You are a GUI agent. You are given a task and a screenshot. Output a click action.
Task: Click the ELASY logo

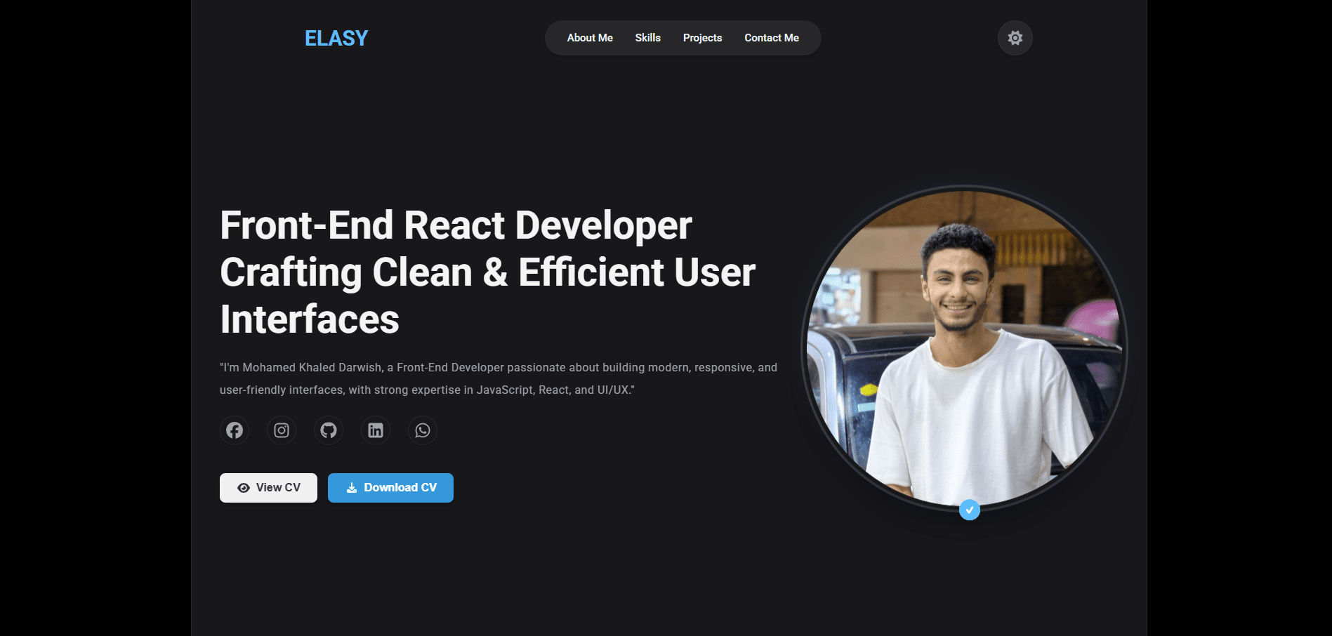pyautogui.click(x=336, y=39)
